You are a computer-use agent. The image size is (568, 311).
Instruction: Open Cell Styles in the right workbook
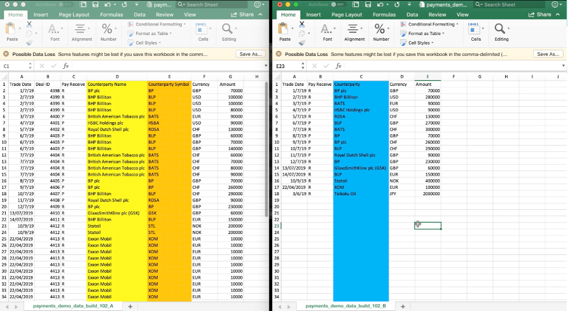click(417, 43)
